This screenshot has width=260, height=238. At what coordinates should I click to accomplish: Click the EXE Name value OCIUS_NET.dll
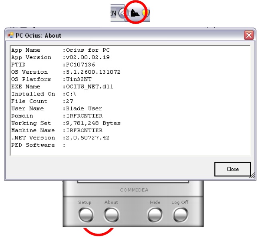point(90,87)
